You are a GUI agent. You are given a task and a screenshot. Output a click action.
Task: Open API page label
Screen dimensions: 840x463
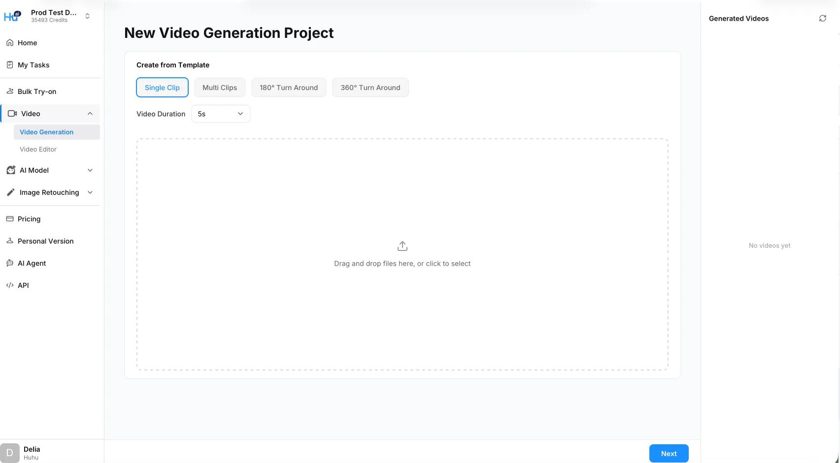(23, 285)
